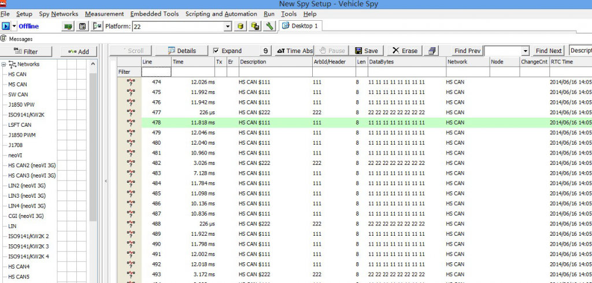The width and height of the screenshot is (592, 283).
Task: Select LIN2 (neoVI 3G) tree item
Action: click(x=27, y=186)
